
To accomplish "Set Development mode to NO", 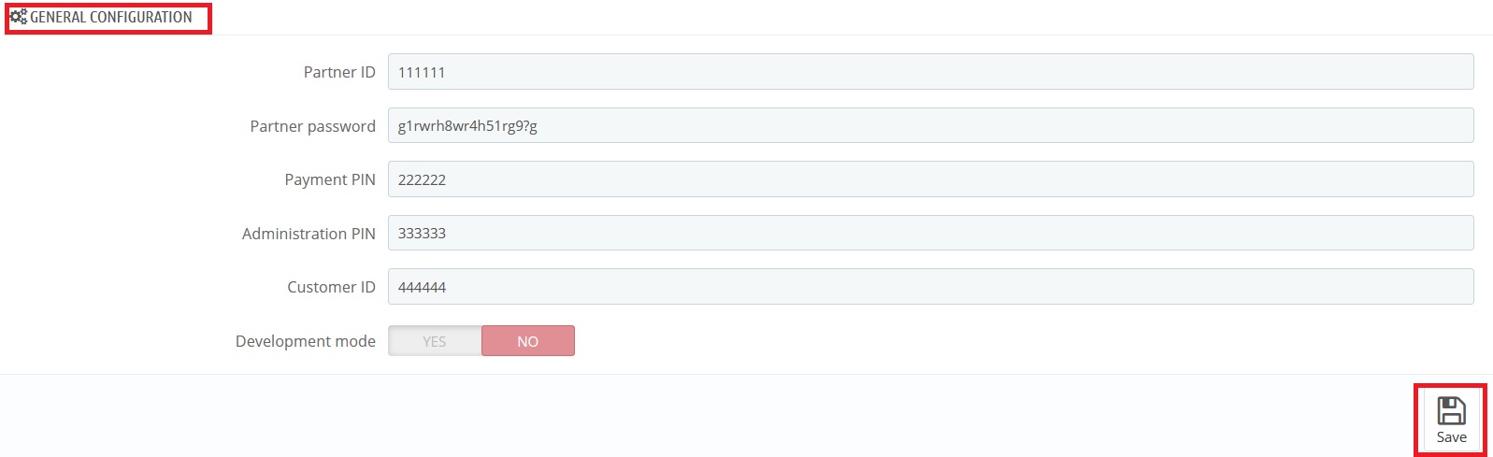I will pyautogui.click(x=528, y=341).
